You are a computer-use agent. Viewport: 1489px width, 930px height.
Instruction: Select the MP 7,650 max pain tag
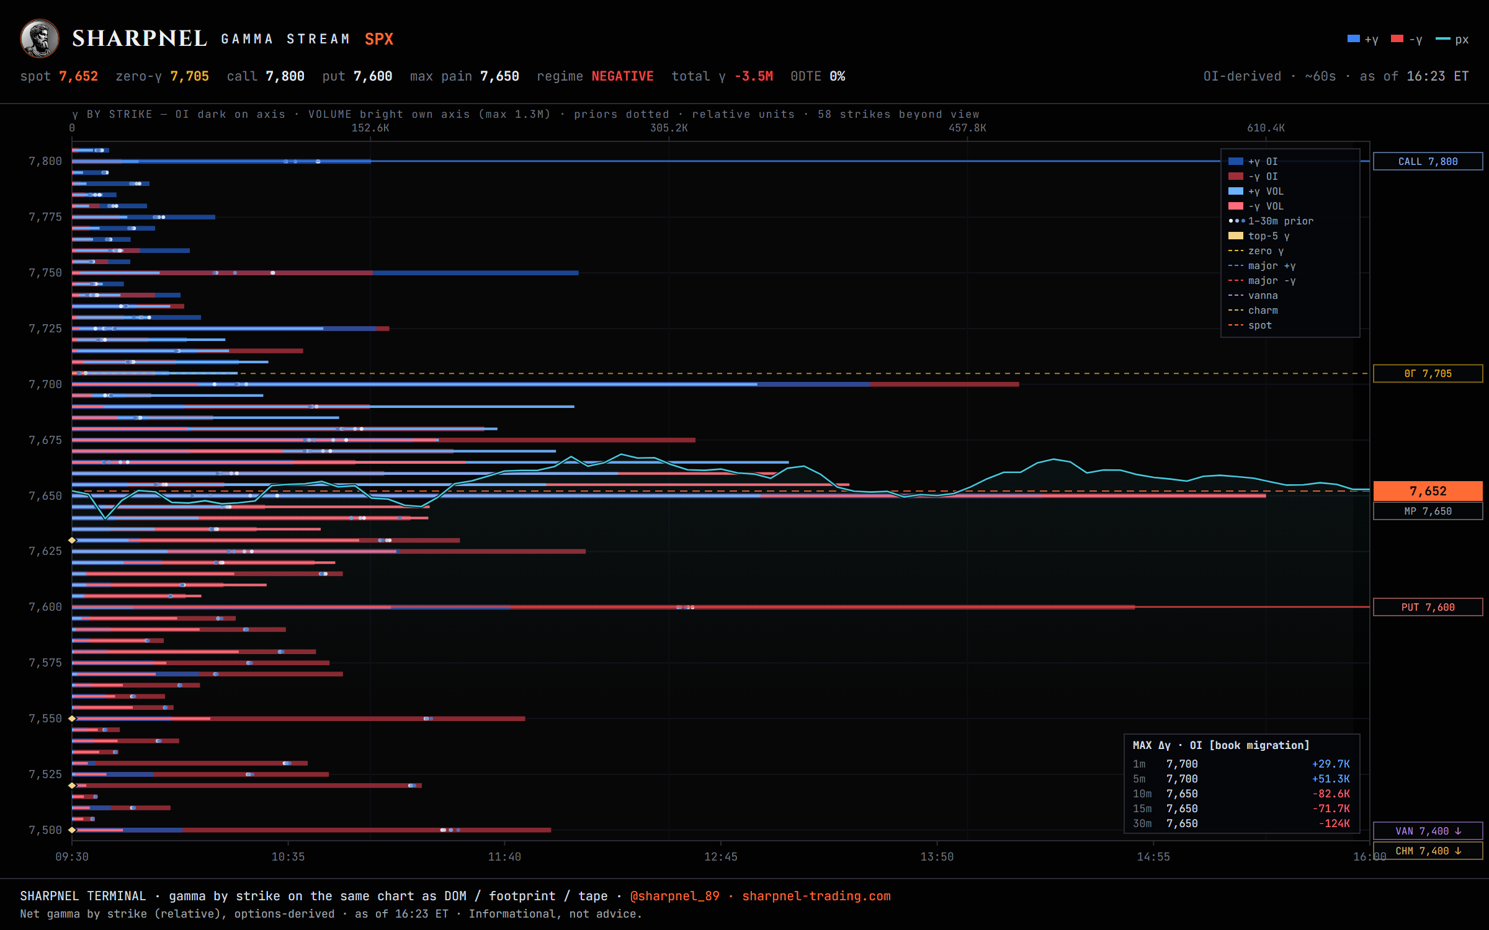tap(1428, 511)
